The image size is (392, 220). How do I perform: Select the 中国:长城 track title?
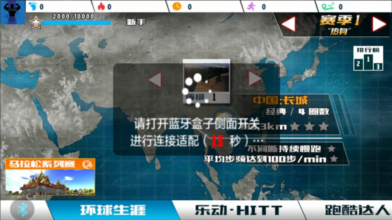point(280,100)
